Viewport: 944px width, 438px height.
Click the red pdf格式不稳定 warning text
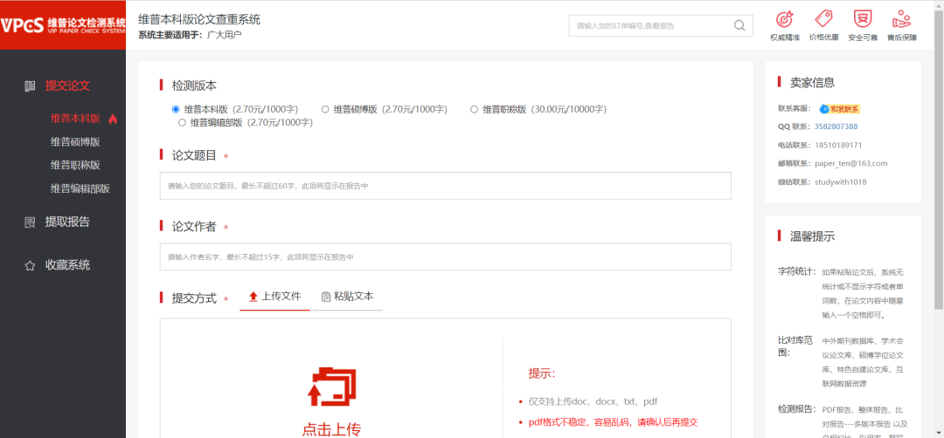(613, 421)
